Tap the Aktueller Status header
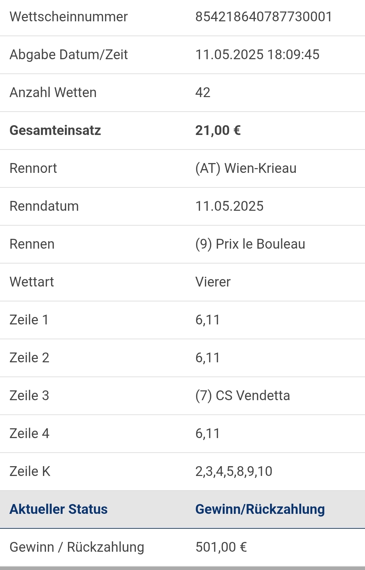Image resolution: width=365 pixels, height=570 pixels. 58,509
